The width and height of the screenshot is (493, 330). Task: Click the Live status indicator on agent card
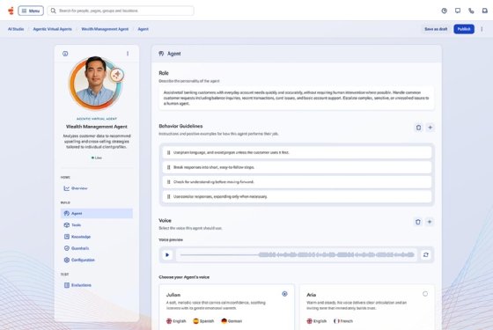pyautogui.click(x=97, y=158)
